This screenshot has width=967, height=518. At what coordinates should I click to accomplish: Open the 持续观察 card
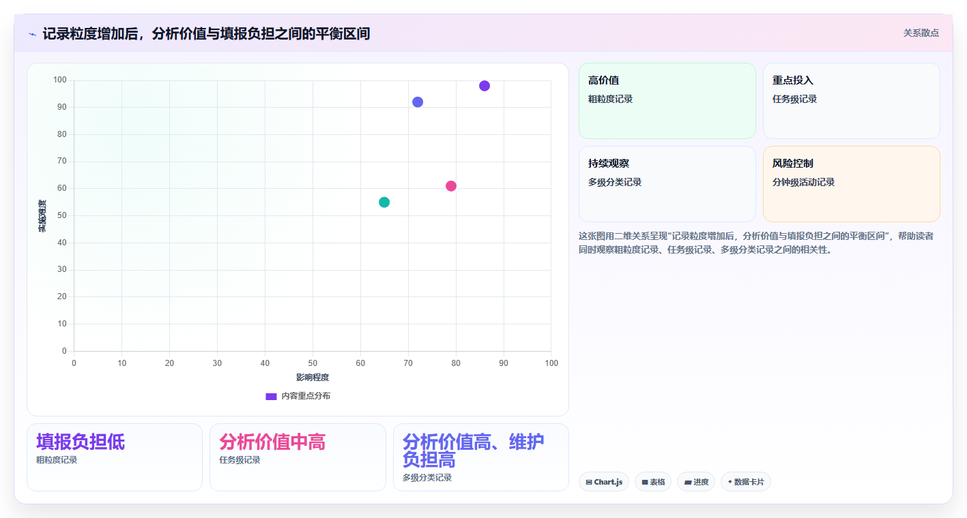click(667, 184)
